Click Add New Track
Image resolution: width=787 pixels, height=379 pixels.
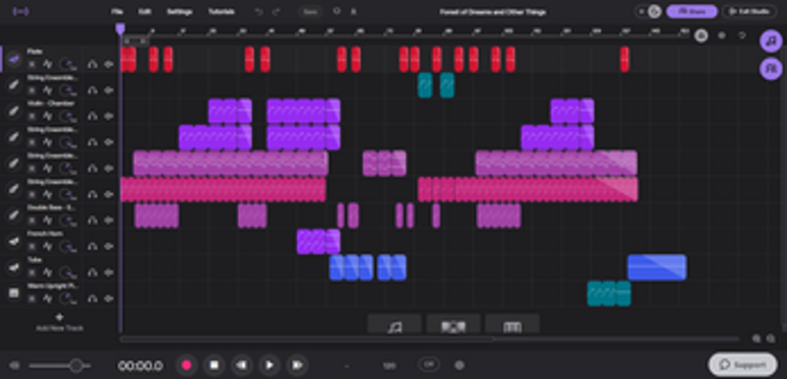click(x=59, y=323)
